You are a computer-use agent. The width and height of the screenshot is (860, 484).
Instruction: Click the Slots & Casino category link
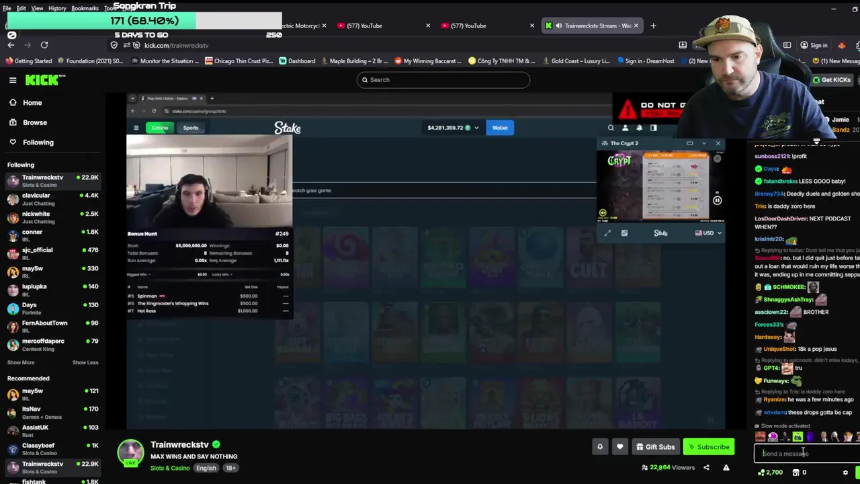170,469
